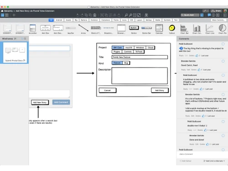Select Cloud in the Project button bar
The width and height of the screenshot is (228, 171).
150,47
